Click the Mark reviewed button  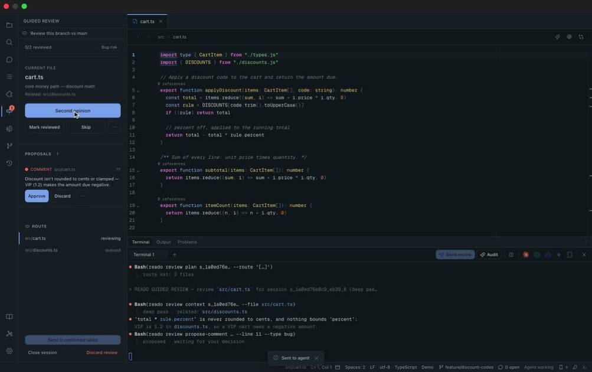tap(44, 128)
